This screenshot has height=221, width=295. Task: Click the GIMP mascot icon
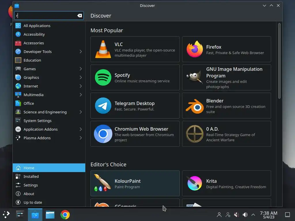tap(194, 77)
